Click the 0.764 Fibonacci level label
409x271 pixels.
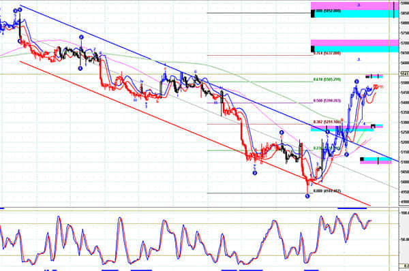(x=327, y=53)
